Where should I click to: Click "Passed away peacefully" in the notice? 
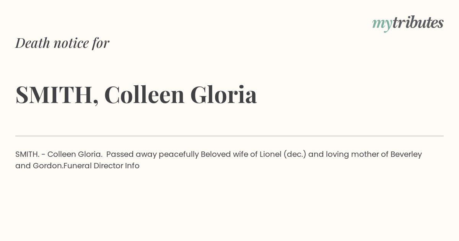pos(153,155)
